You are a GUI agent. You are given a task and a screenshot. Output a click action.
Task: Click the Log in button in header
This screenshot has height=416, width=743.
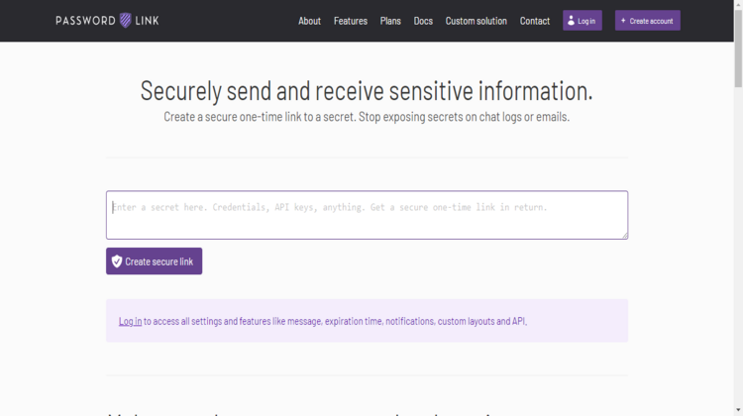583,21
